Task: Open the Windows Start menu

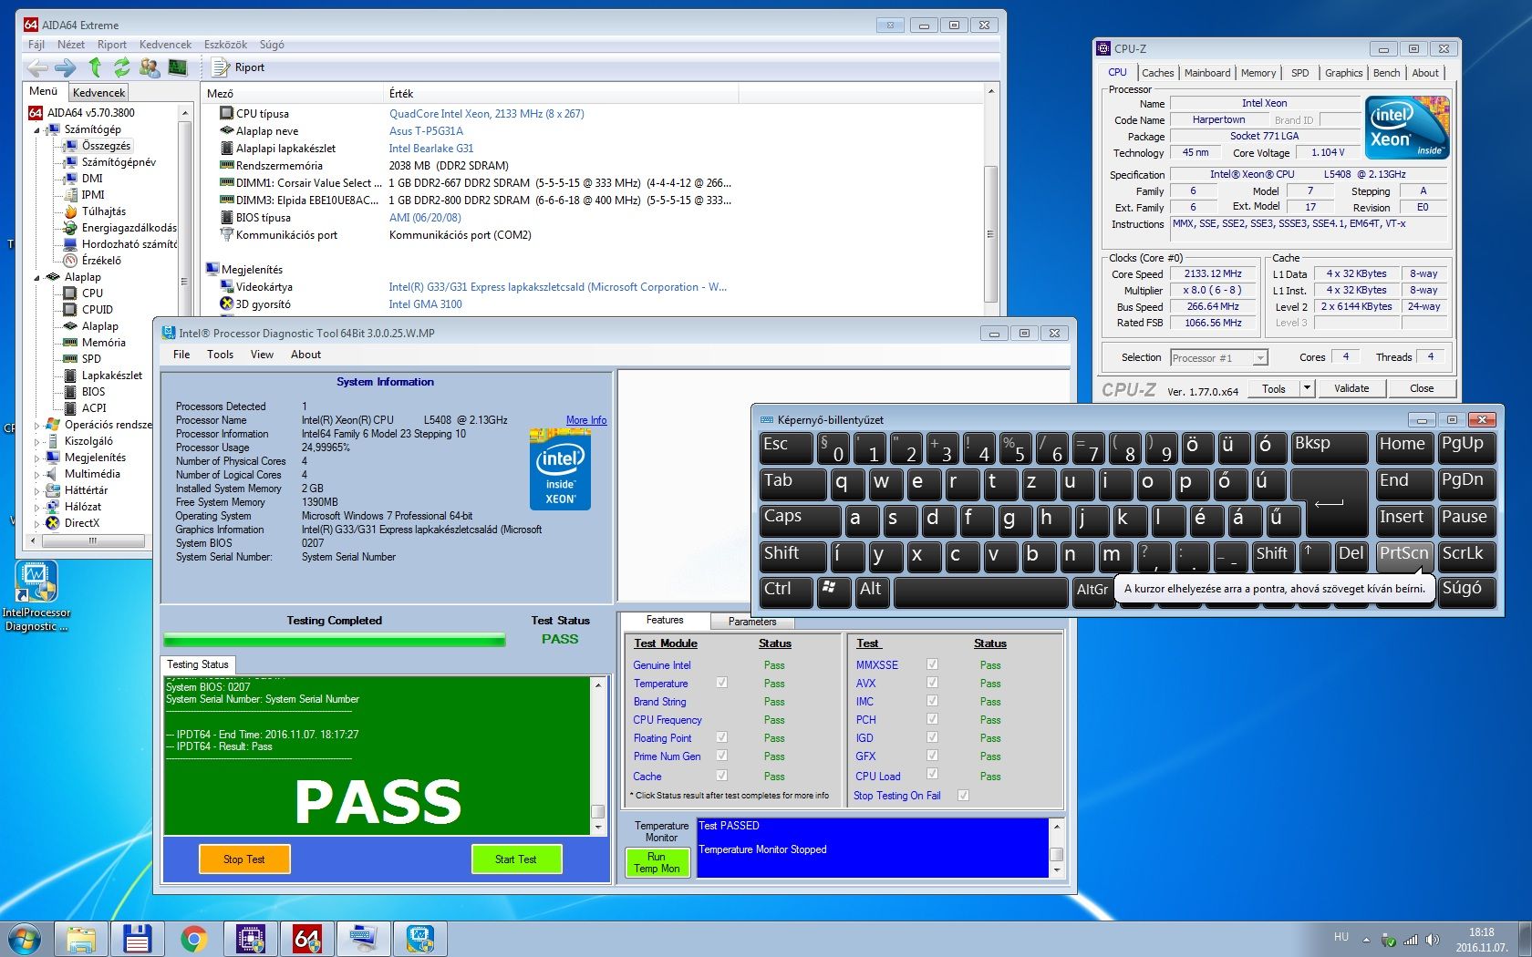Action: [x=24, y=938]
